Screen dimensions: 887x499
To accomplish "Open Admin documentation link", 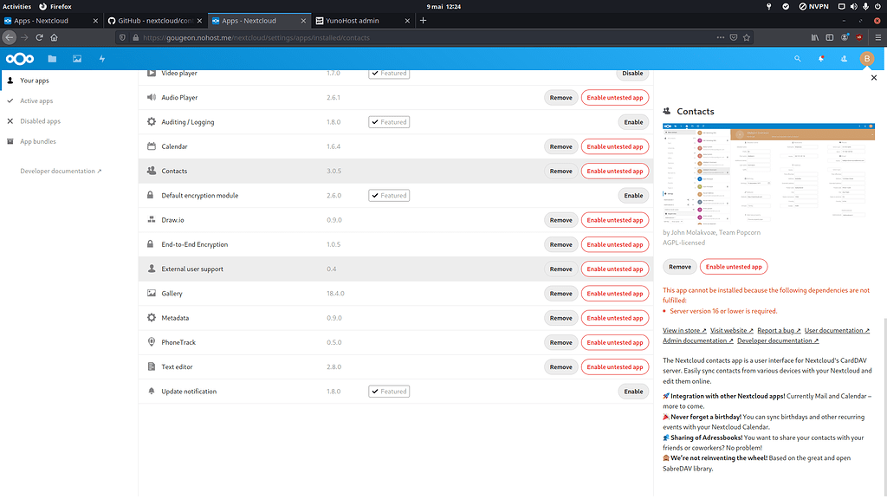I will (698, 340).
